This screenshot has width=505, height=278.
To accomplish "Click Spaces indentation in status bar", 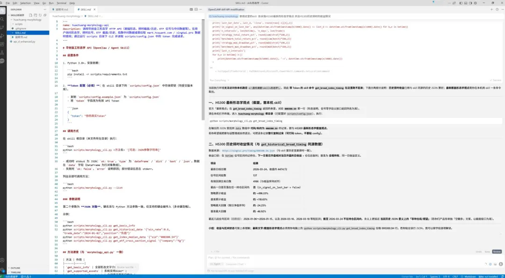I will (x=435, y=277).
